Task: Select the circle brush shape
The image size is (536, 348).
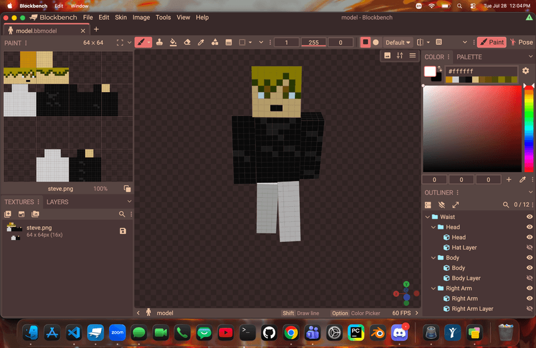Action: [x=376, y=42]
